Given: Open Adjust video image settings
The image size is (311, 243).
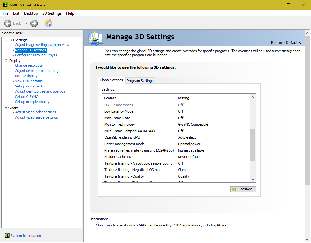Looking at the screenshot, I should click(37, 117).
